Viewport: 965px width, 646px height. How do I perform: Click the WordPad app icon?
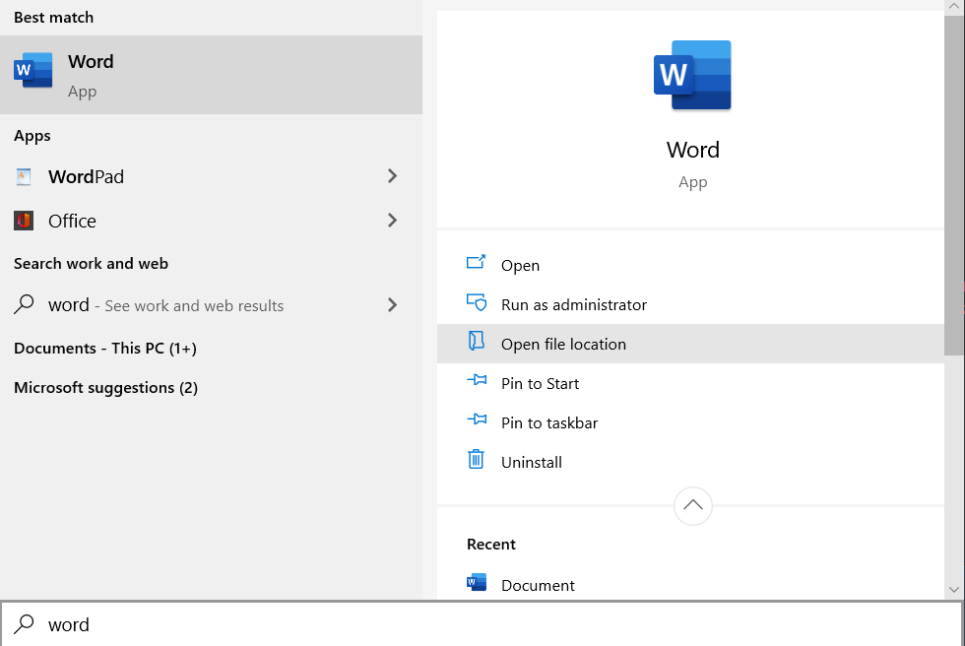(x=24, y=176)
